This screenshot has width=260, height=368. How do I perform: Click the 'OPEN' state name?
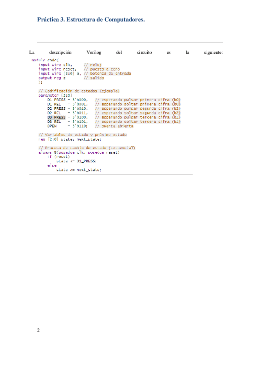tap(52, 126)
